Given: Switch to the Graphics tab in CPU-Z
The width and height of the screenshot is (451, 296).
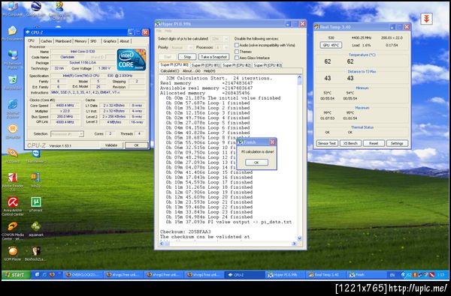Looking at the screenshot, I should point(110,41).
